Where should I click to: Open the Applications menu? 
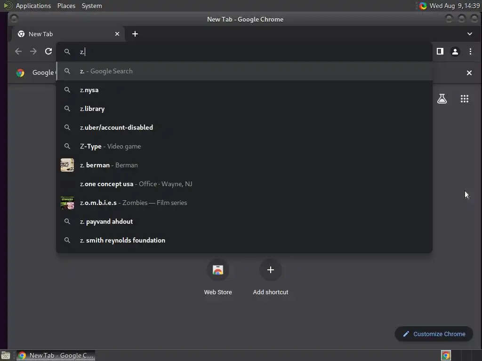tap(33, 6)
